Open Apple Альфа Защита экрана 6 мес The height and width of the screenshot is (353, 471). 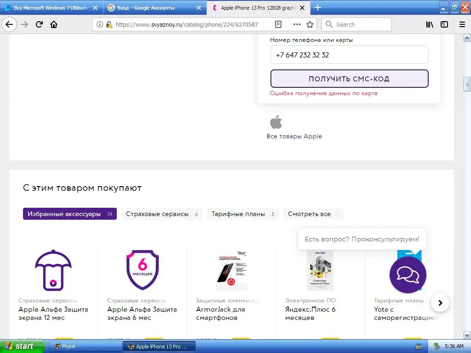coord(142,313)
